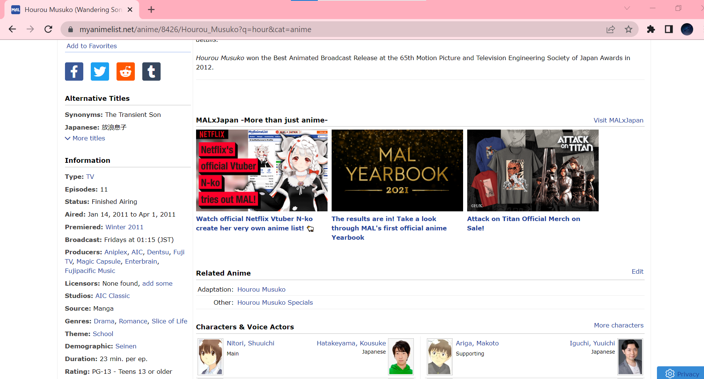The image size is (704, 379).
Task: Click the Twitter share icon
Action: 100,71
